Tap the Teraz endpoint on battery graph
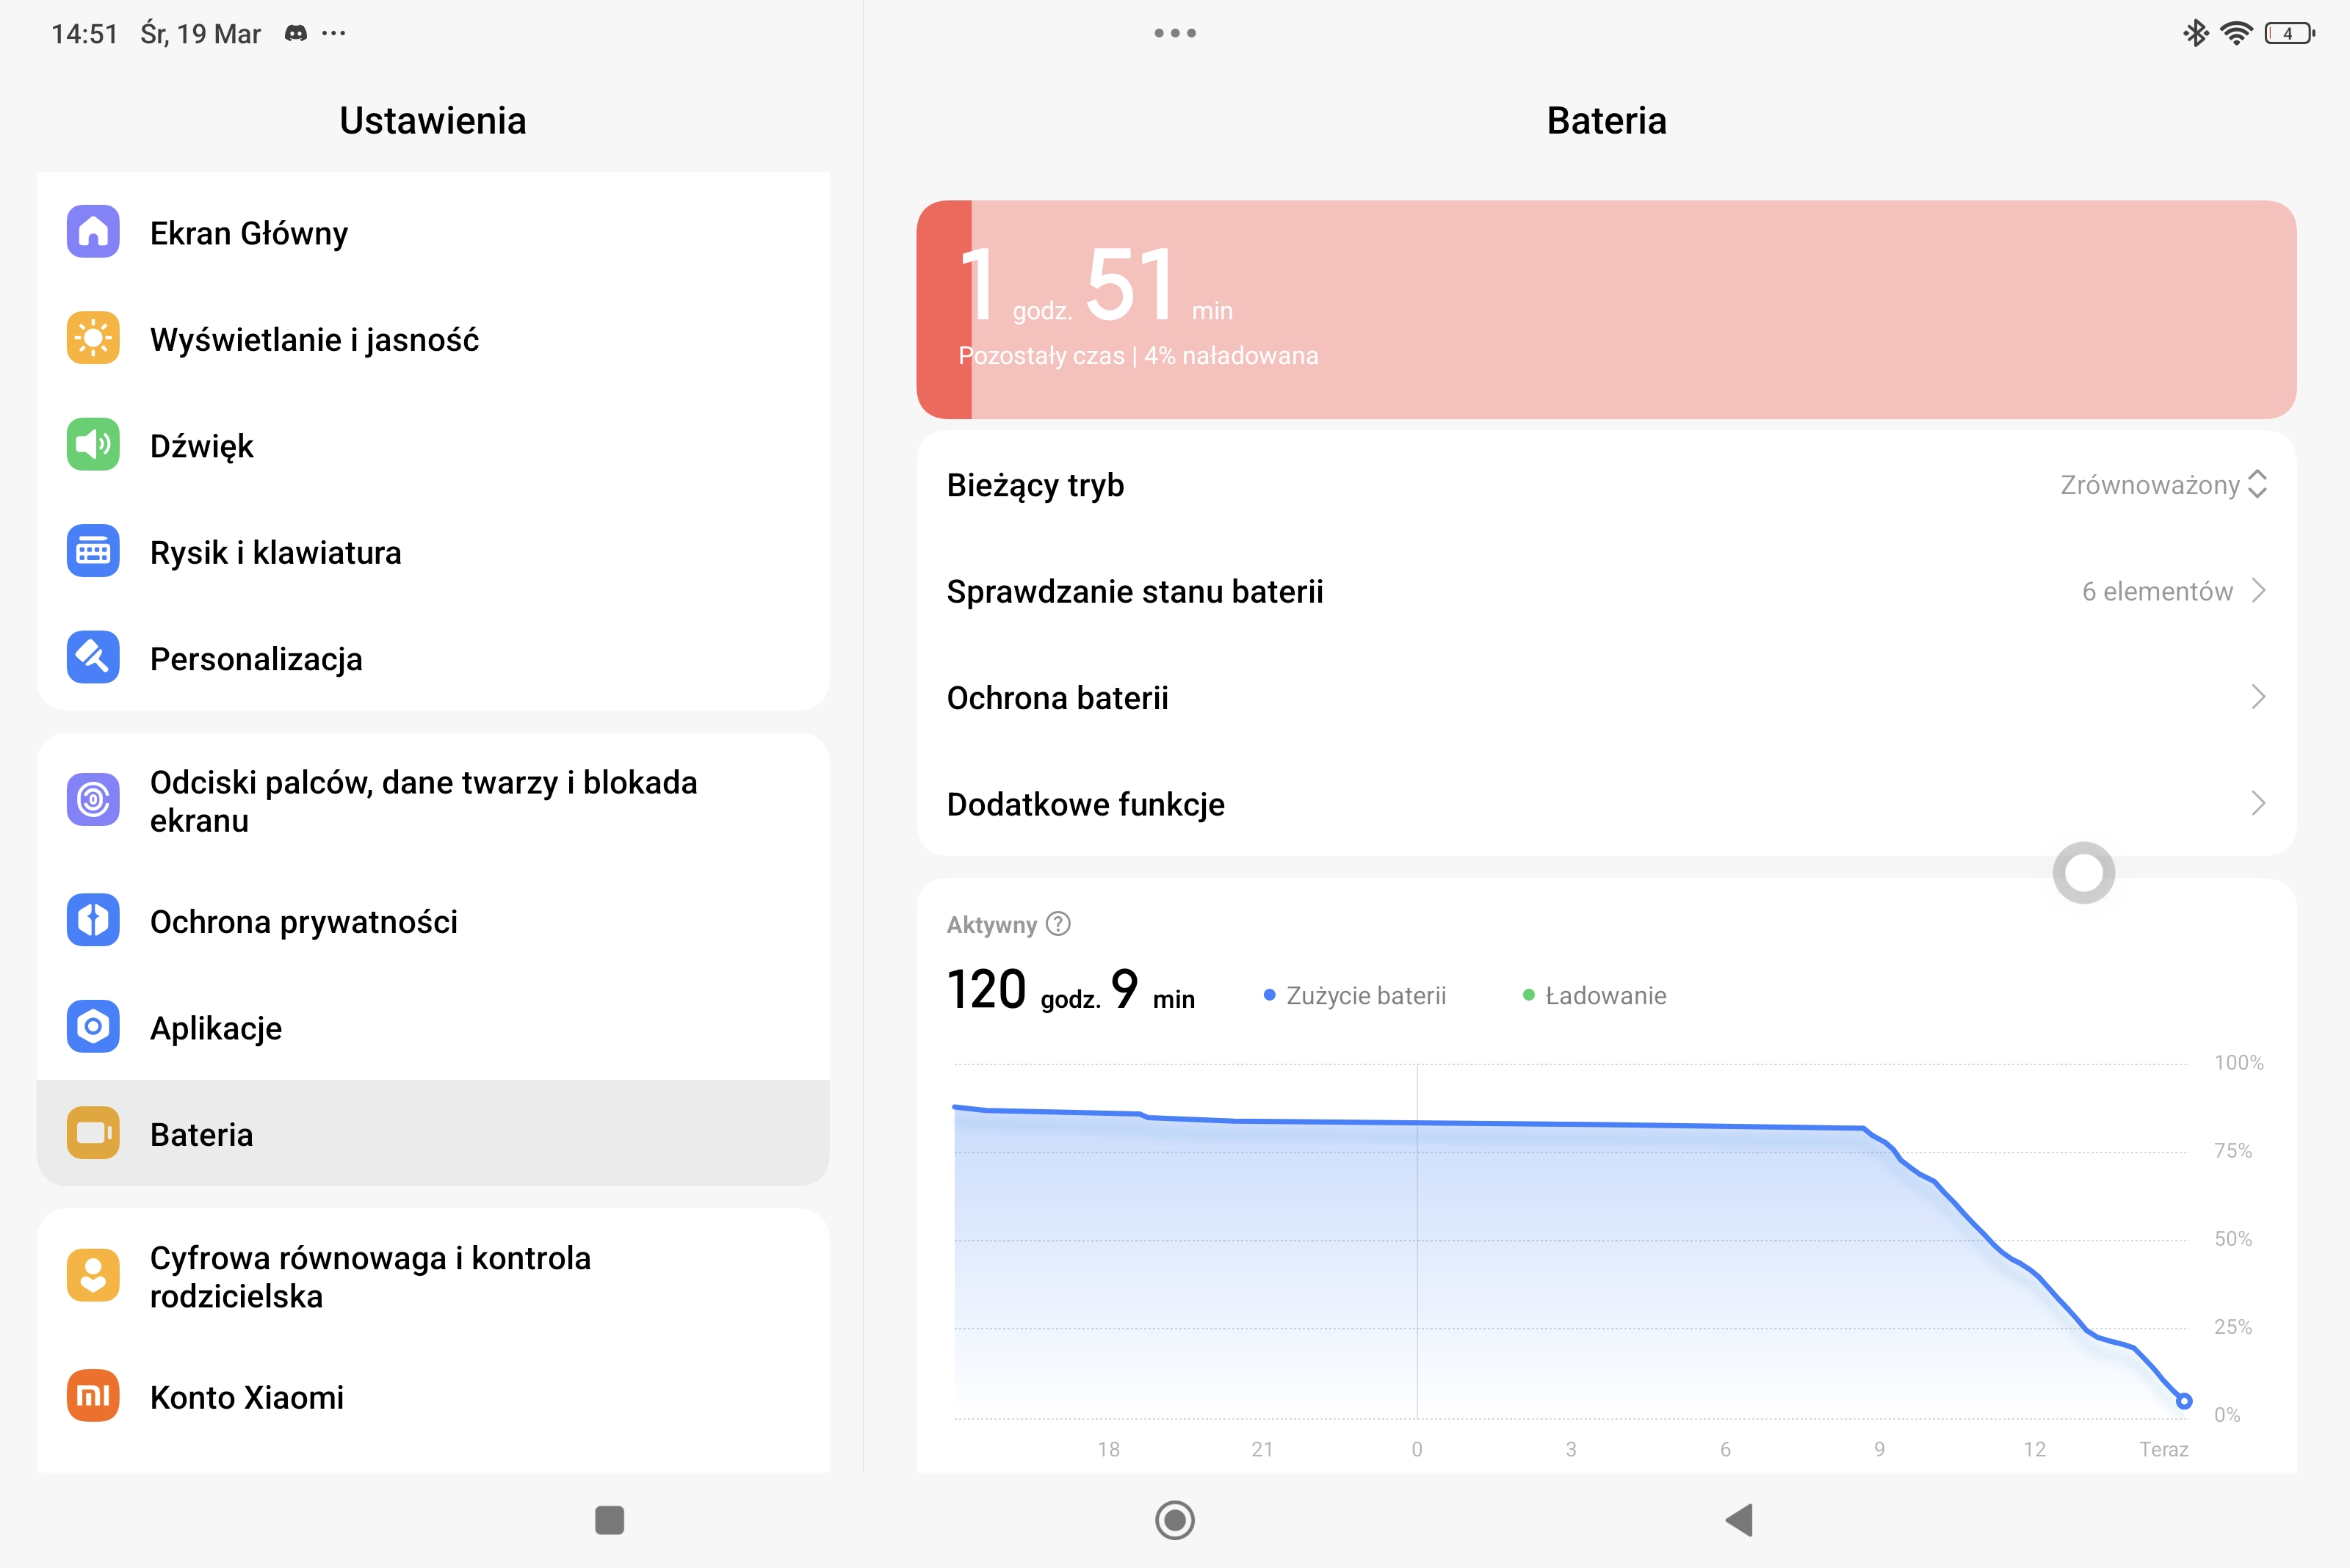This screenshot has height=1568, width=2350. (x=2184, y=1401)
